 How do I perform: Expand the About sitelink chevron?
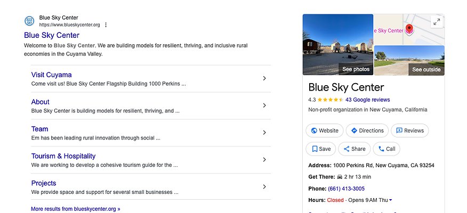coord(264,105)
